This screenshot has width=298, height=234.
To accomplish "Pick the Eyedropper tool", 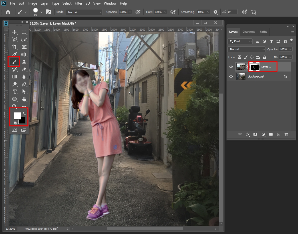I will (x=14, y=54).
